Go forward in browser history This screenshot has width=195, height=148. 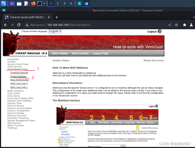12,25
